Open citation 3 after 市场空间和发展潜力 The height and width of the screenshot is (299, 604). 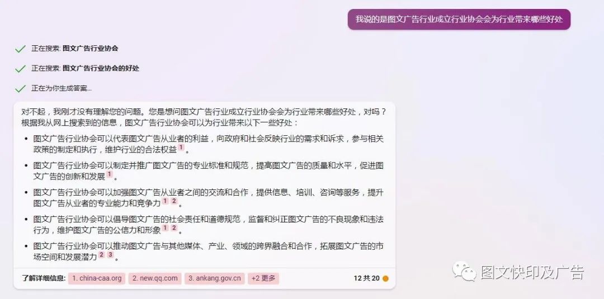tap(111, 255)
